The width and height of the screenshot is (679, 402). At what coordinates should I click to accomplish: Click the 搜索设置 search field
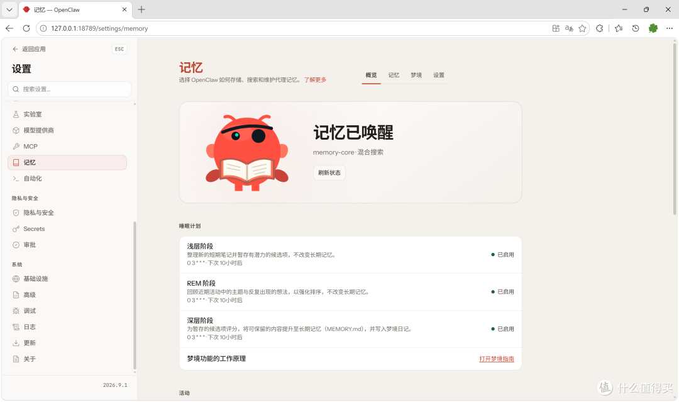pos(69,89)
